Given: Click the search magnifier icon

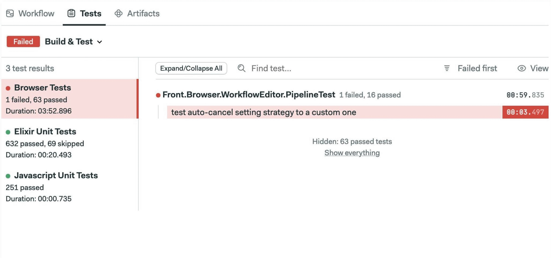Looking at the screenshot, I should coord(241,68).
